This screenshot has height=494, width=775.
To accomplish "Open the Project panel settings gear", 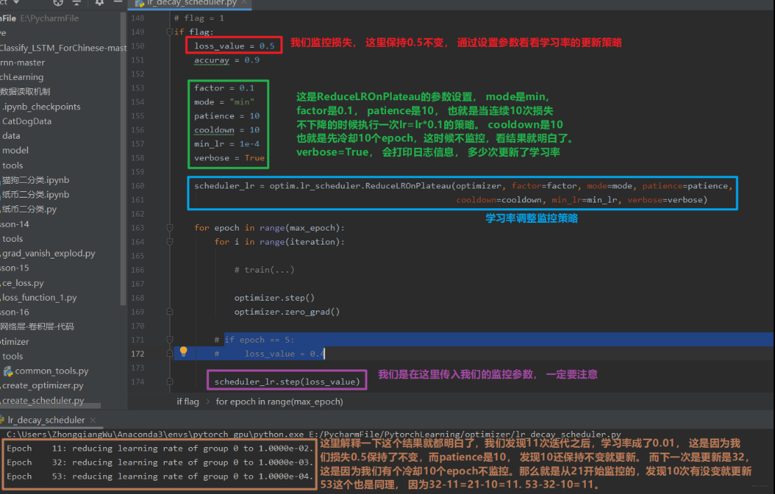I will click(100, 3).
